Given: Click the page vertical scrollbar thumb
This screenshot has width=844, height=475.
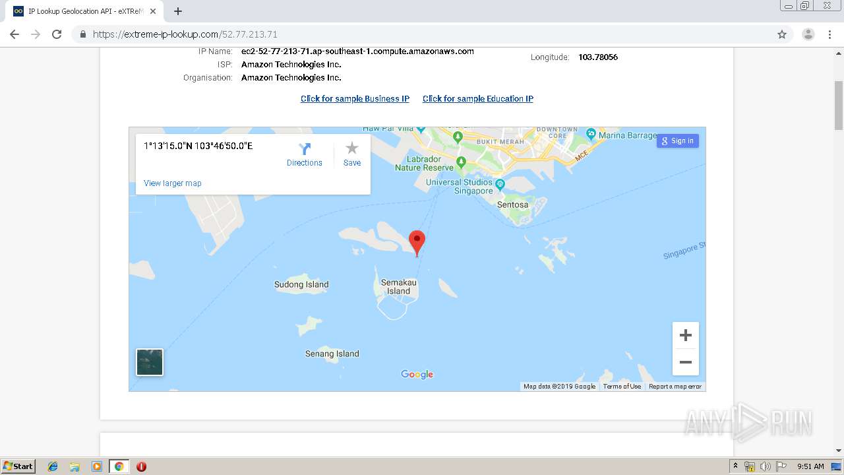Looking at the screenshot, I should pos(839,107).
